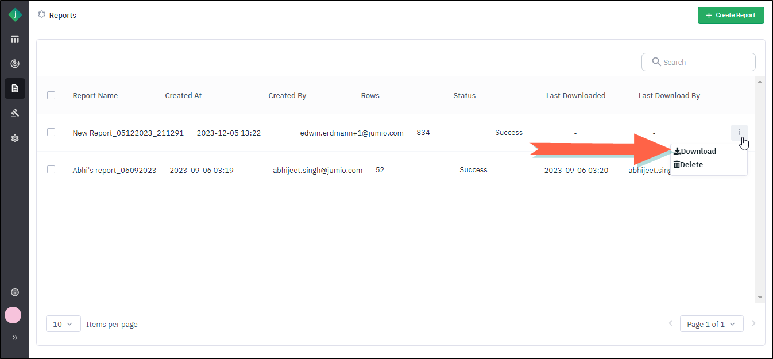Open the Page 1 of 1 dropdown
The height and width of the screenshot is (359, 773).
tap(712, 324)
